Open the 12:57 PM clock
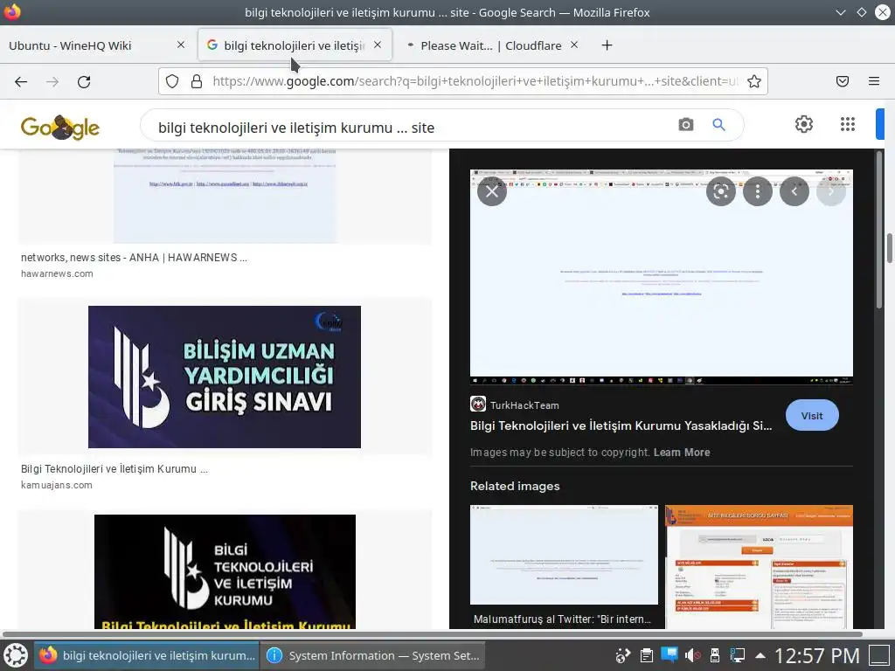The height and width of the screenshot is (671, 895). click(817, 655)
